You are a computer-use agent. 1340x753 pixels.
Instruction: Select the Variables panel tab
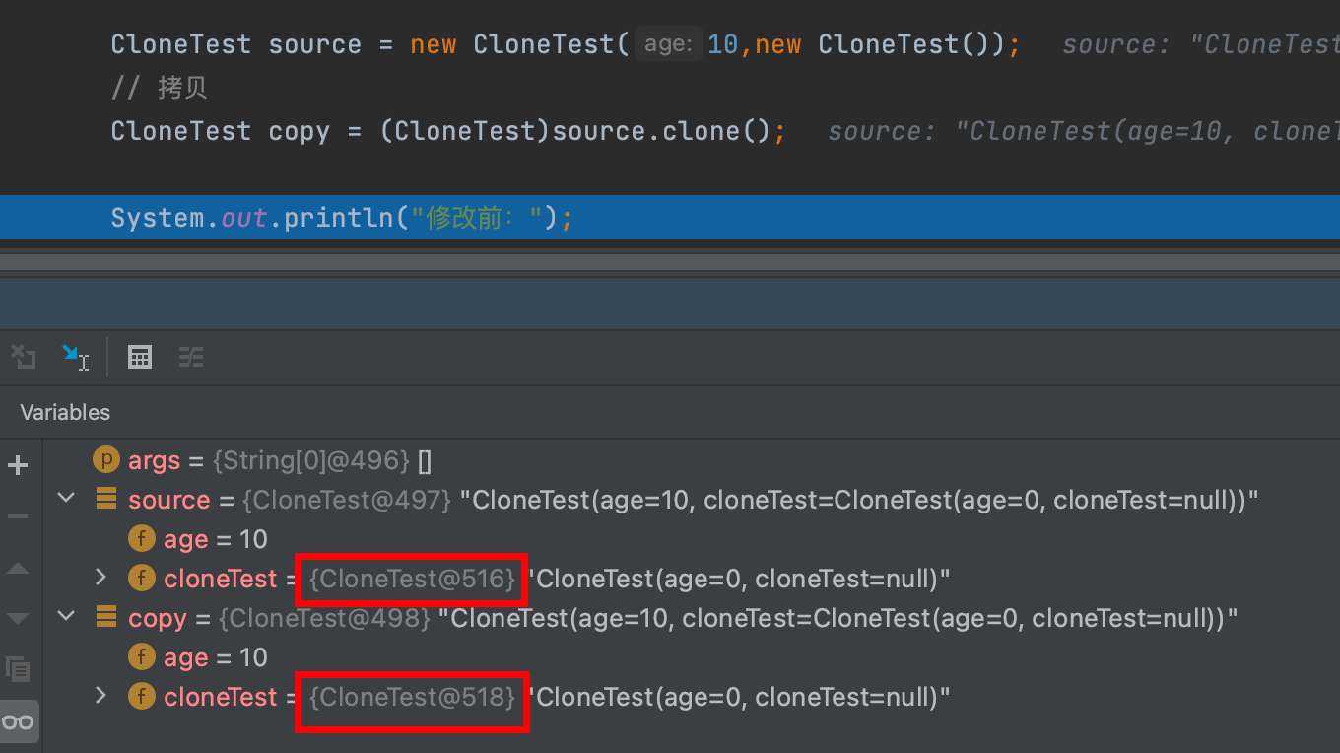(x=65, y=412)
